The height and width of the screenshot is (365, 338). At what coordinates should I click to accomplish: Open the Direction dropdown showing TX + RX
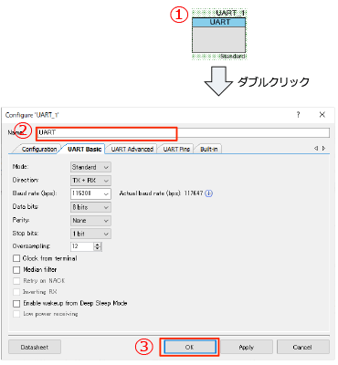90,181
